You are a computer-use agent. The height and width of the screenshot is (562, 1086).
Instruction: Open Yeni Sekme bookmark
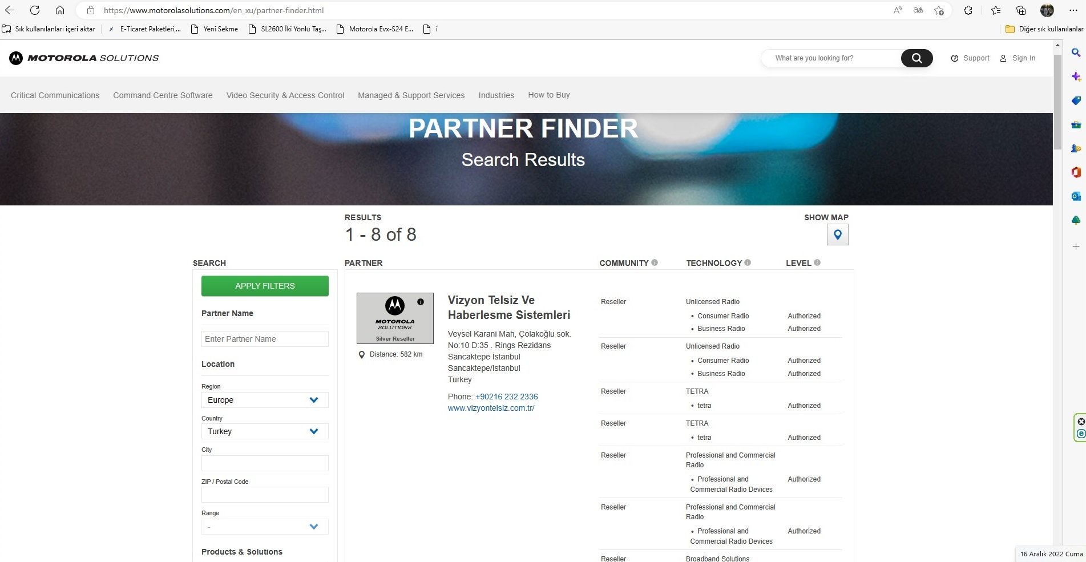pos(215,29)
